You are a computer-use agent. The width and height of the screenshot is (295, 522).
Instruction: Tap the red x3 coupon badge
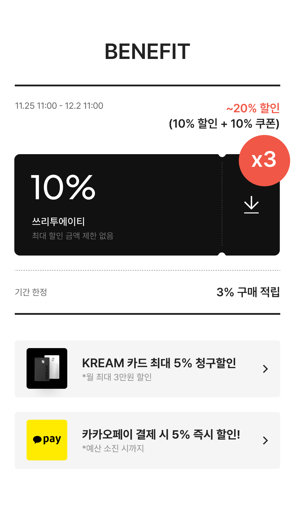pyautogui.click(x=264, y=161)
